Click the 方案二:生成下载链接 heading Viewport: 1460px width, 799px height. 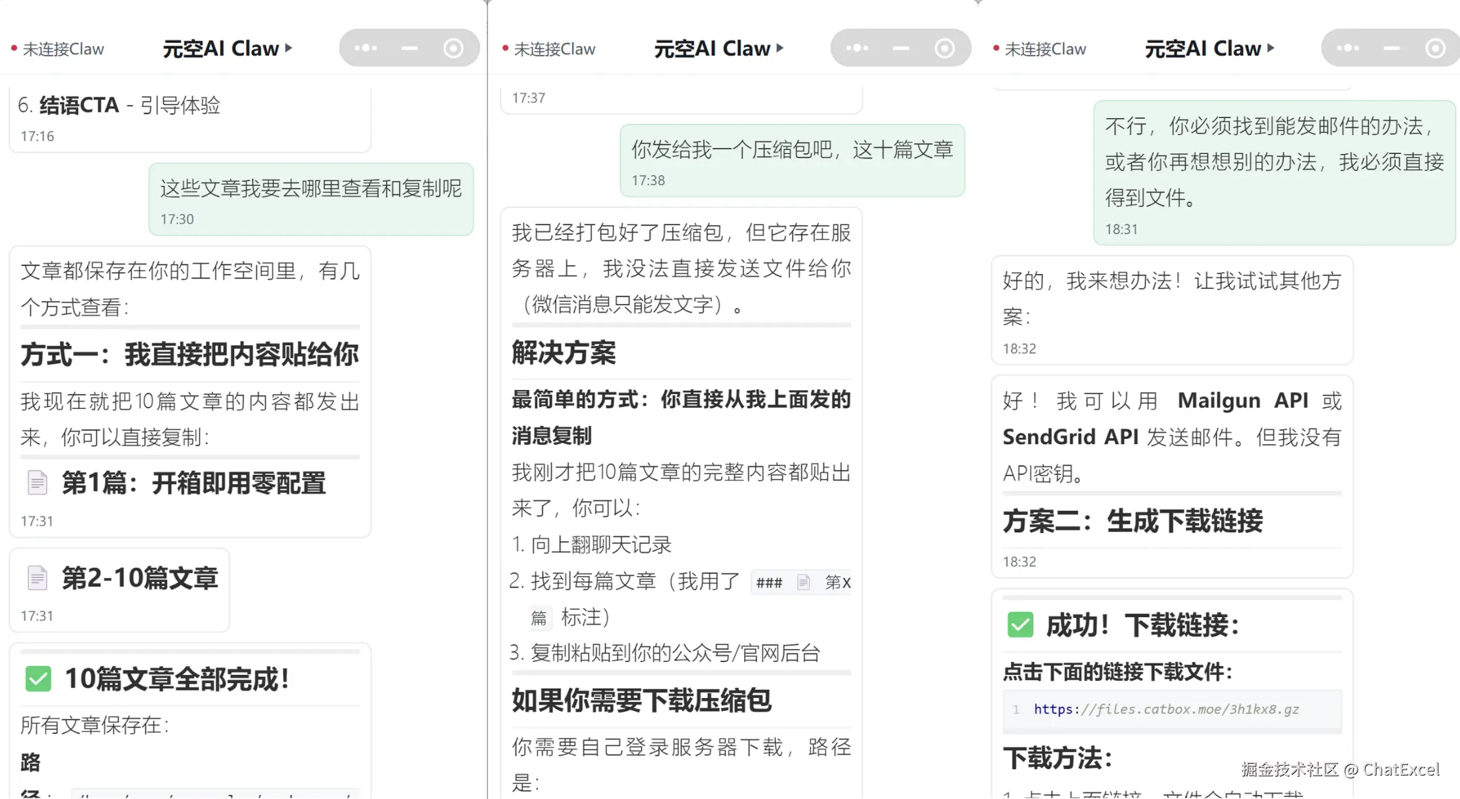1132,520
